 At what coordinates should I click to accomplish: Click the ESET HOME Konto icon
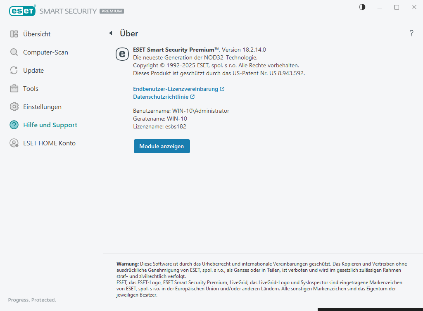tap(14, 143)
